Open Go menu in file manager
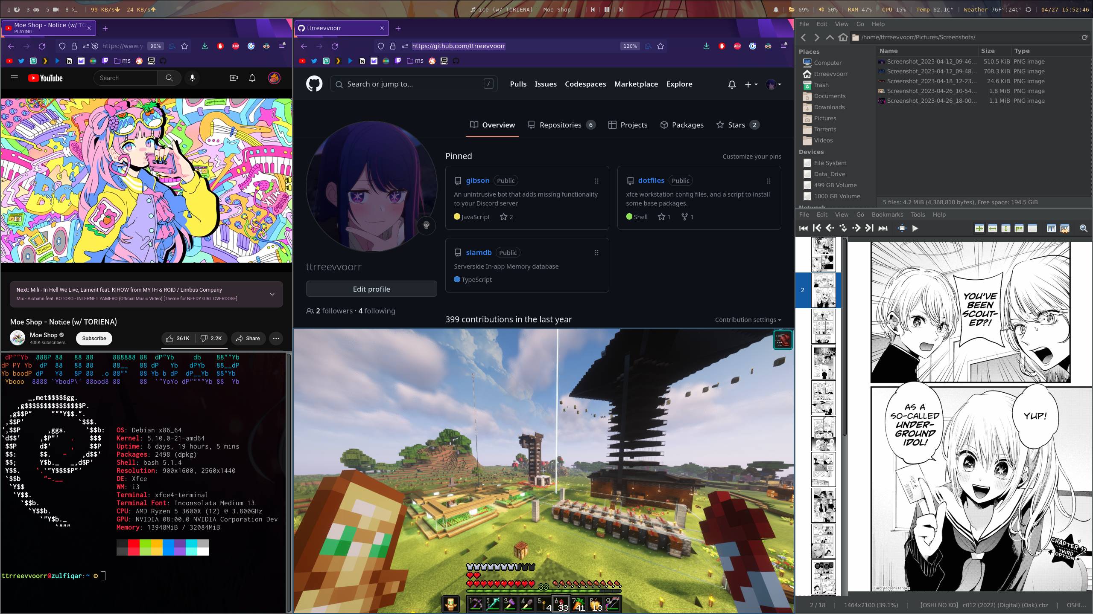The image size is (1093, 614). [x=860, y=24]
